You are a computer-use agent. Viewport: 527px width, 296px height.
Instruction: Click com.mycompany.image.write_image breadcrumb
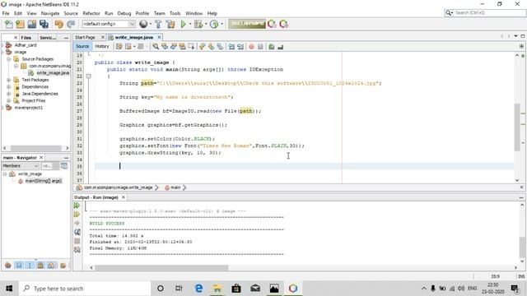coord(118,187)
